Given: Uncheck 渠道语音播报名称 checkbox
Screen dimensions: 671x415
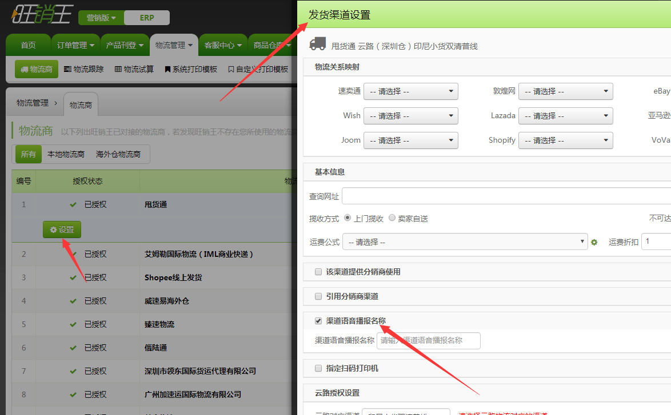Looking at the screenshot, I should click(x=318, y=321).
